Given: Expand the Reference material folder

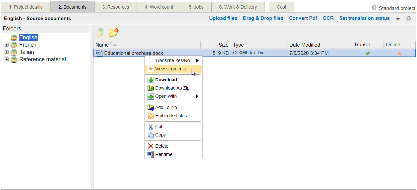Looking at the screenshot, I should [x=7, y=59].
